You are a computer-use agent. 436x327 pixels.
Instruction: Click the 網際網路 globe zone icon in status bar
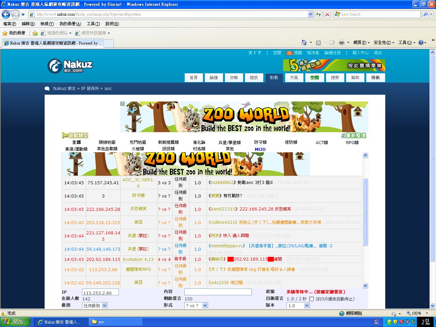pos(342,313)
